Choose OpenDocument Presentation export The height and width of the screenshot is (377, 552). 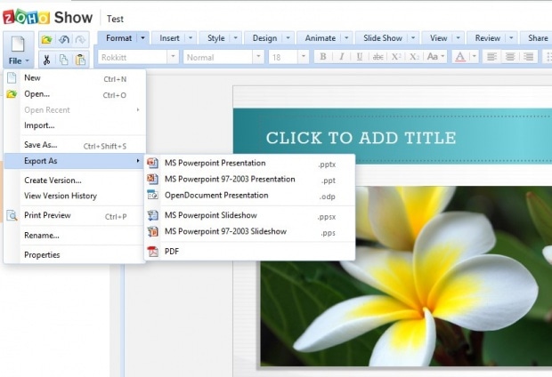coord(215,196)
